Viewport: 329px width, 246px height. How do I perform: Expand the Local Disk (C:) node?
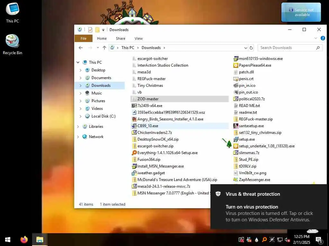click(81, 116)
